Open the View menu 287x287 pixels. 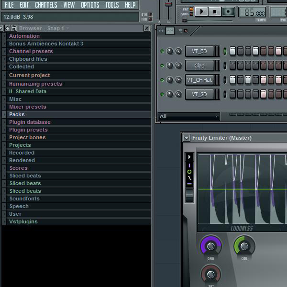pos(69,5)
